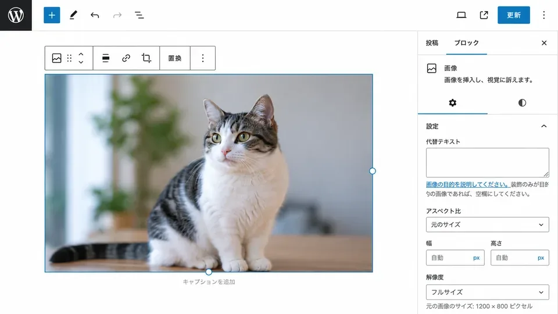Click the キャプションを追加 caption field
Viewport: 558px width, 314px height.
coord(209,282)
